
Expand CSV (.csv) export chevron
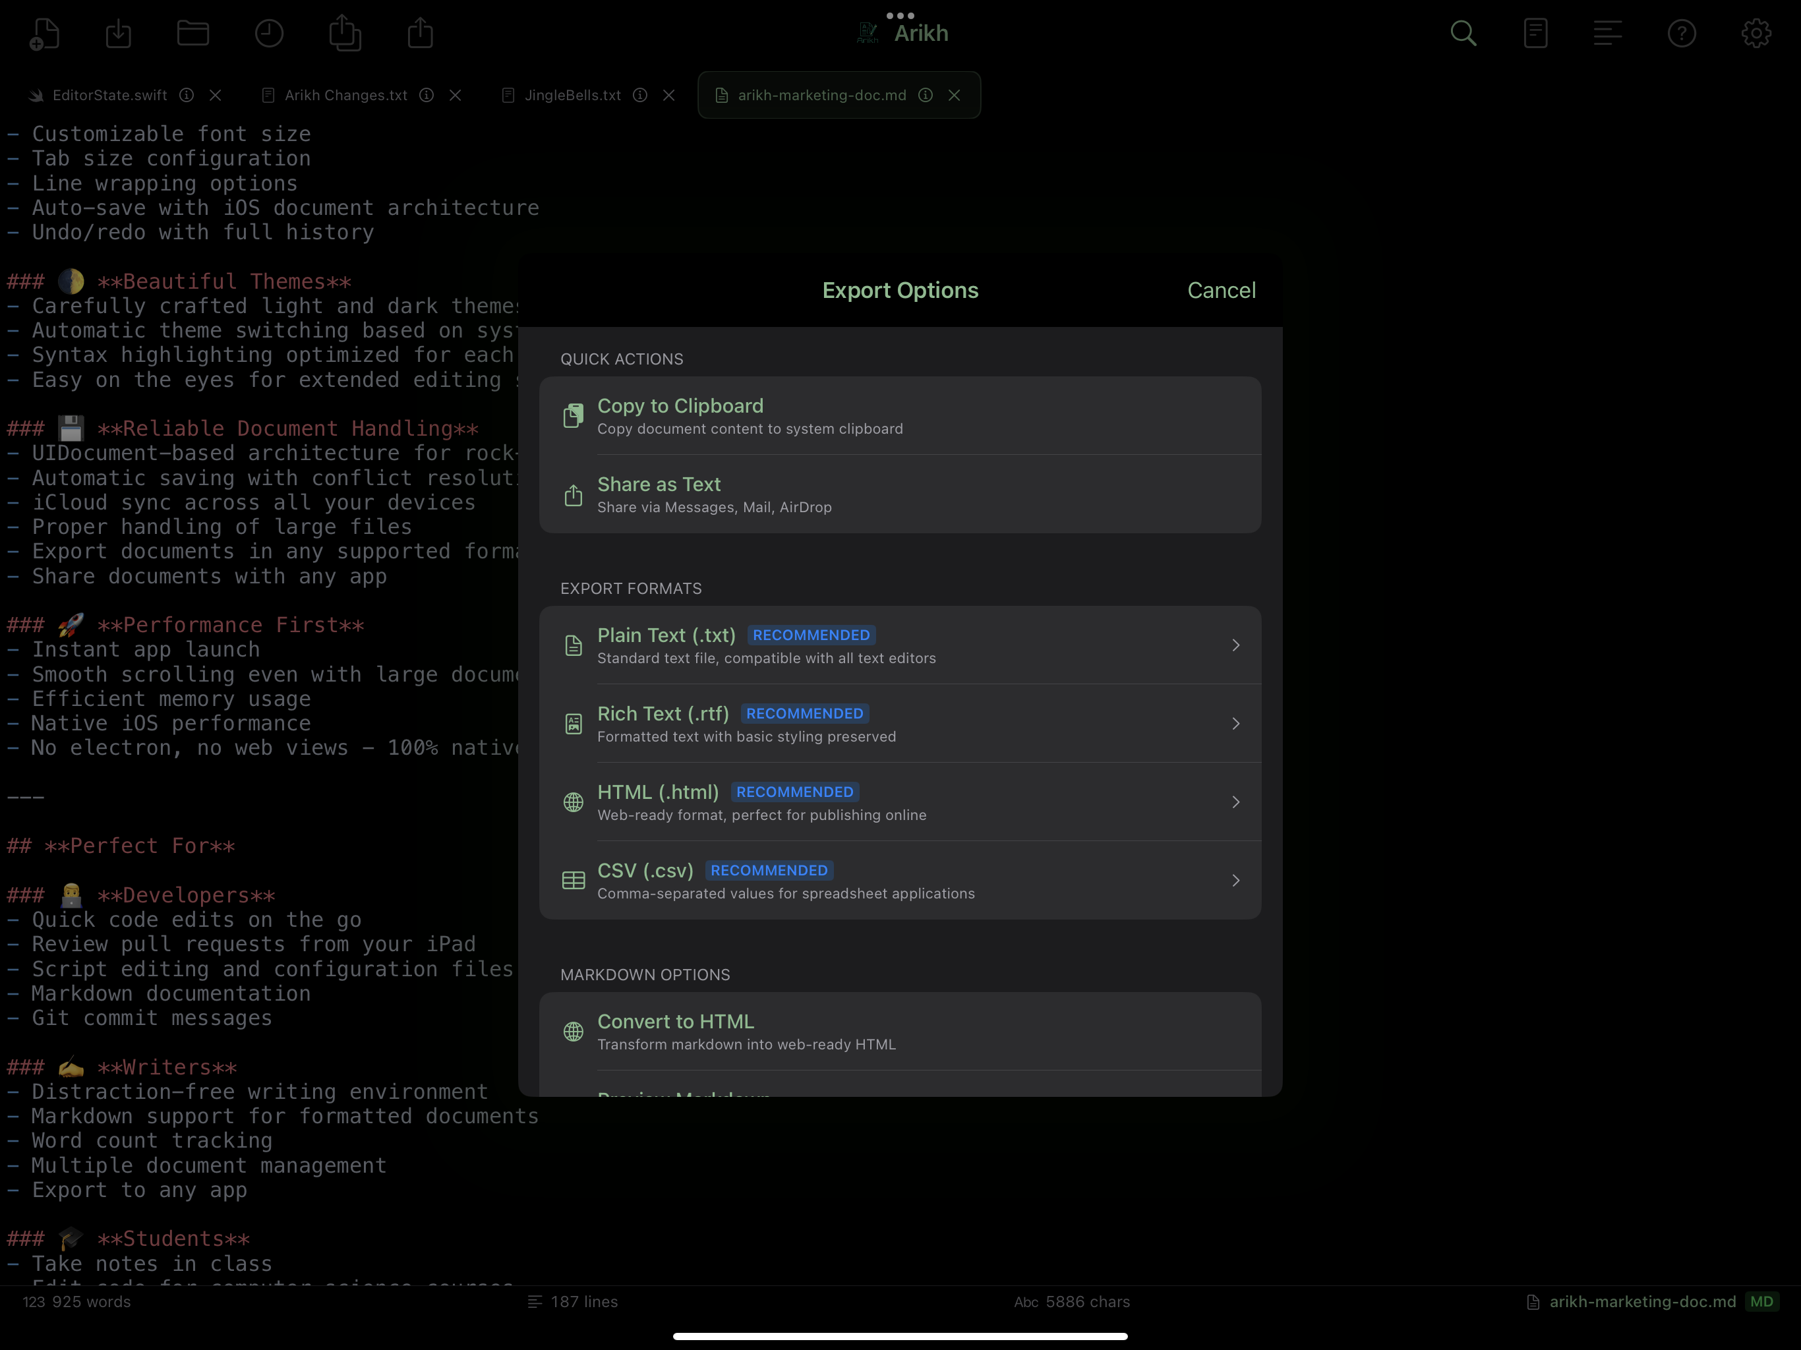coord(1235,881)
